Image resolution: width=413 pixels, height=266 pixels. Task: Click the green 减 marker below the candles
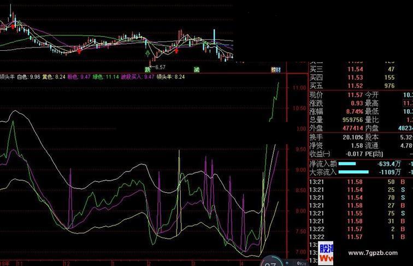197,70
